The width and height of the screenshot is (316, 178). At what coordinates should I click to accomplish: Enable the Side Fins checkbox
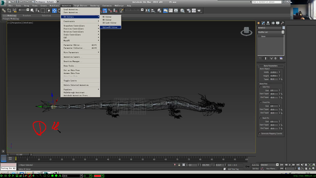pyautogui.click(x=260, y=87)
